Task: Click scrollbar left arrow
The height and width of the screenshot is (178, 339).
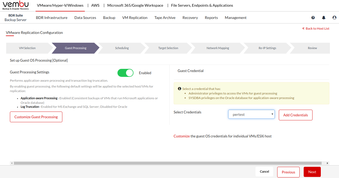Action: 12,163
